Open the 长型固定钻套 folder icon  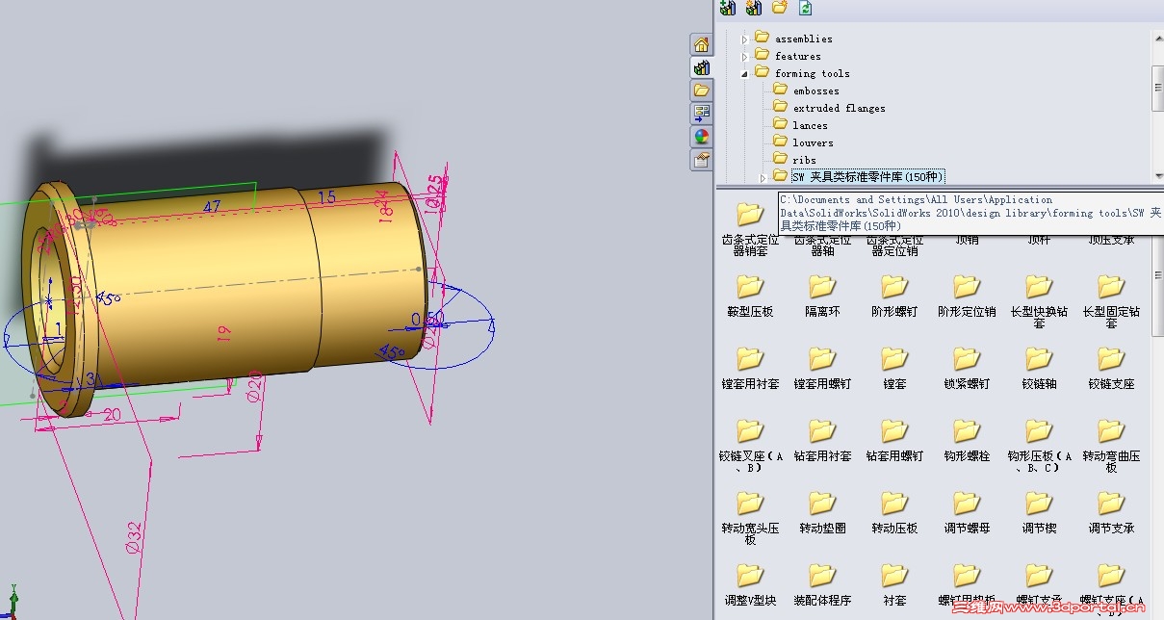[x=1111, y=287]
